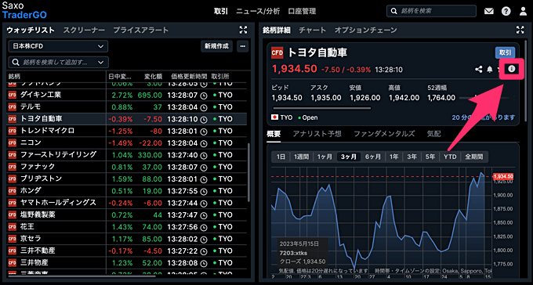Open the 取引 top menu

tap(220, 11)
